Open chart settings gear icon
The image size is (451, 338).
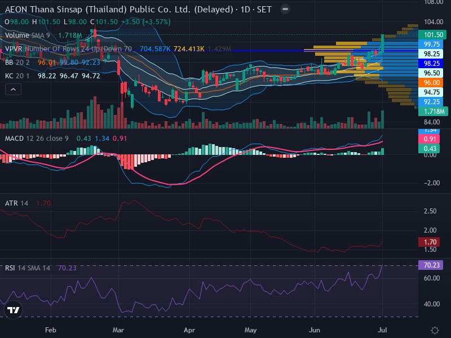pos(435,330)
